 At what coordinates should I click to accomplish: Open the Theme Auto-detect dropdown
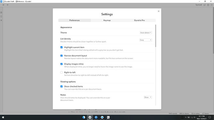[146, 33]
